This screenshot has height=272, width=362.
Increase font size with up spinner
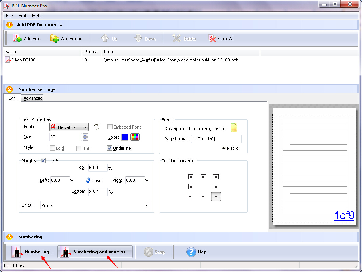pos(85,135)
